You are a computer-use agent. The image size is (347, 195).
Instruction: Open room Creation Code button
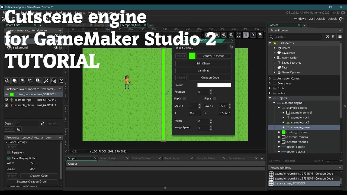(39, 175)
